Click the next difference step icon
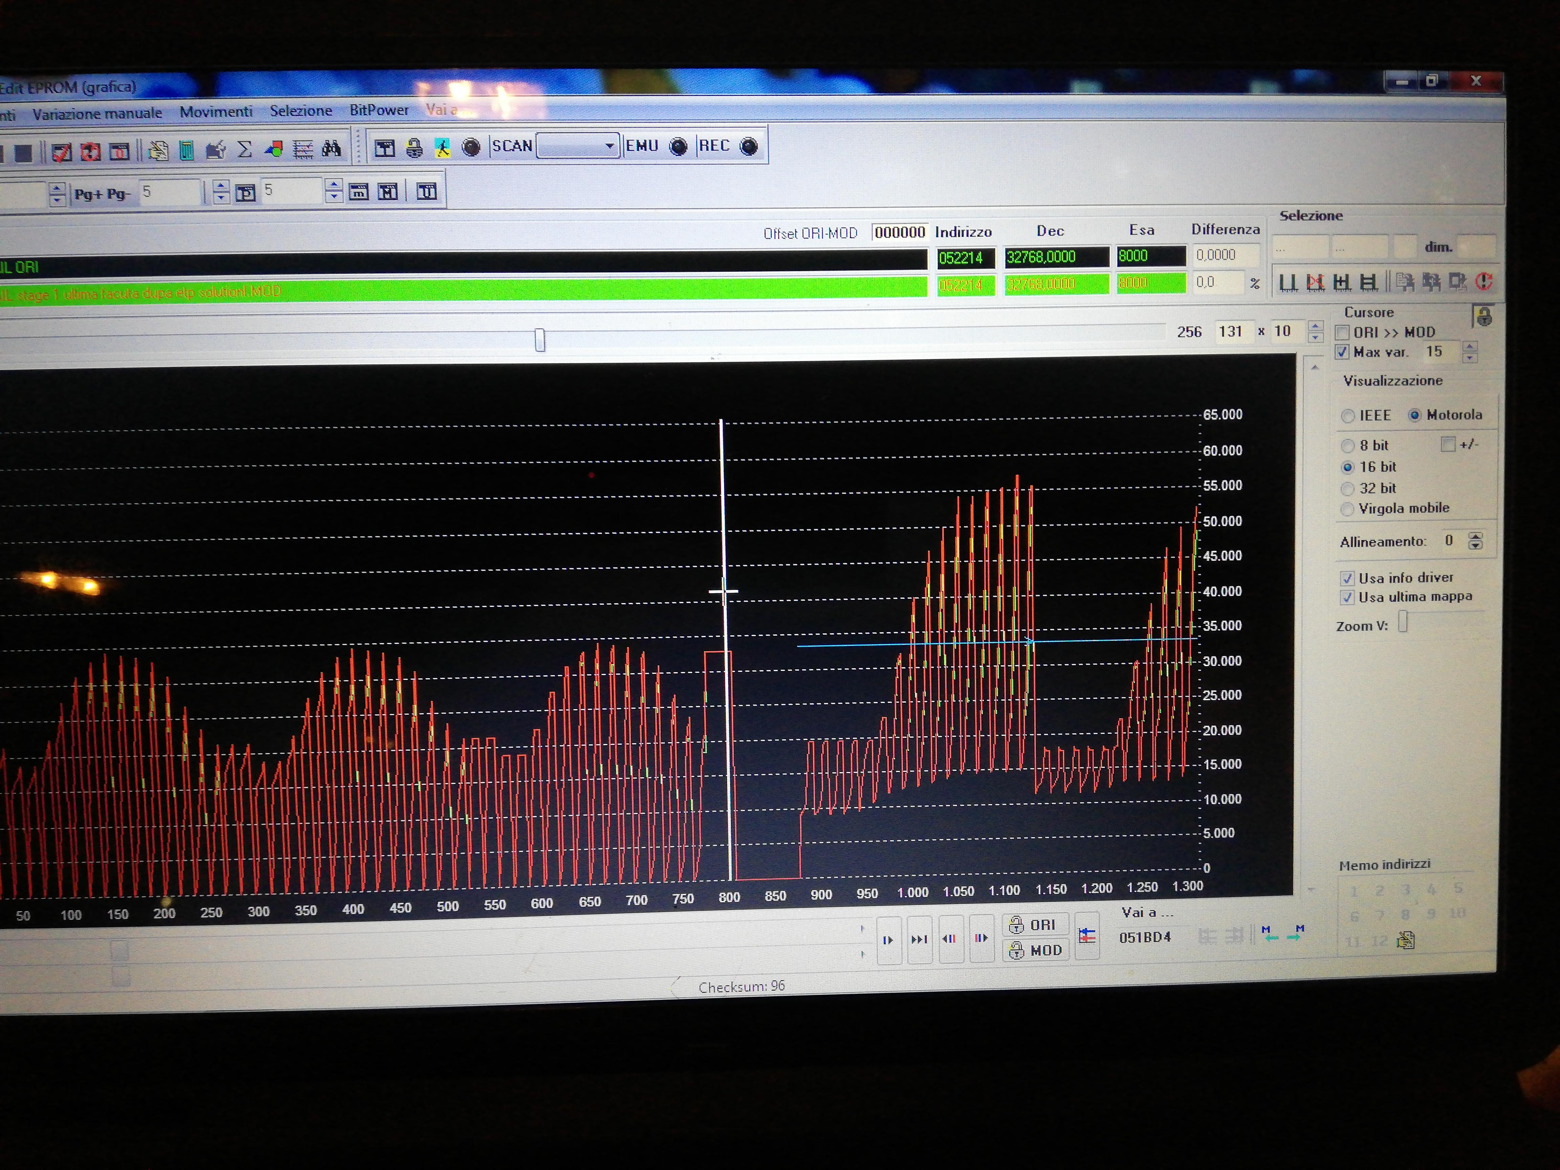Viewport: 1560px width, 1170px height. point(888,939)
